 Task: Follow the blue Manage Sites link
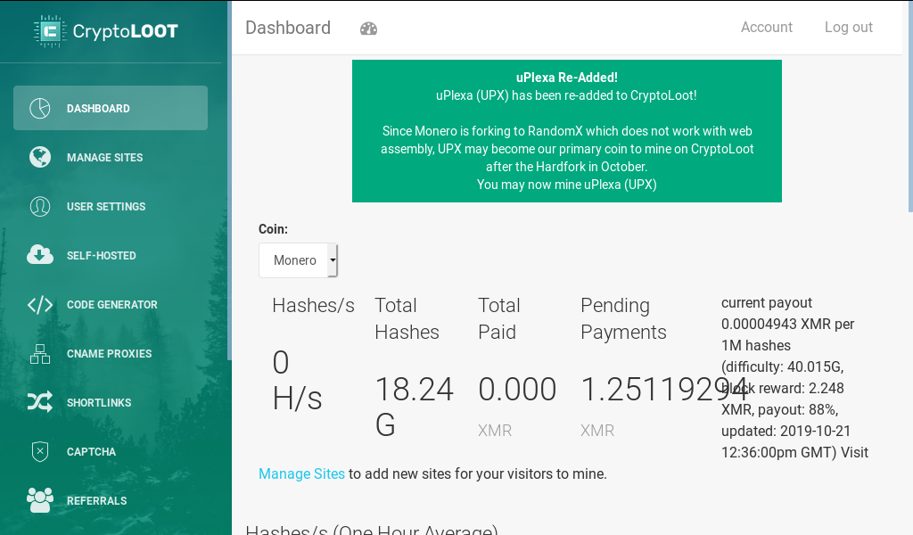click(x=301, y=473)
